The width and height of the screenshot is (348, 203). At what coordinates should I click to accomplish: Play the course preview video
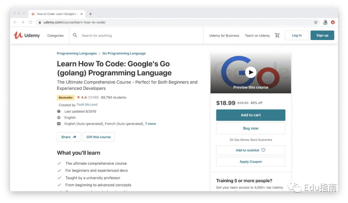(251, 72)
